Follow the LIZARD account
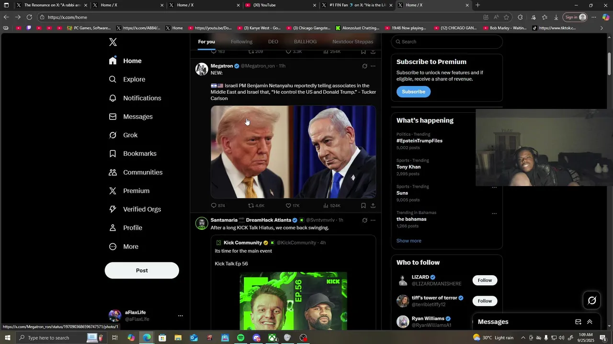Image resolution: width=613 pixels, height=344 pixels. coord(485,280)
